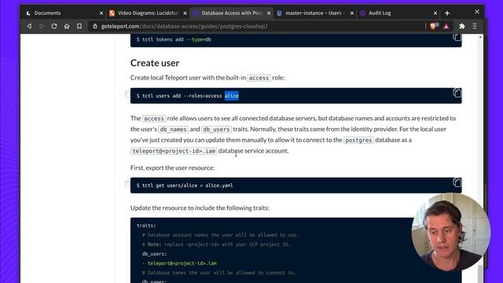Close the master-instance Users tab
This screenshot has width=503, height=283.
[352, 13]
